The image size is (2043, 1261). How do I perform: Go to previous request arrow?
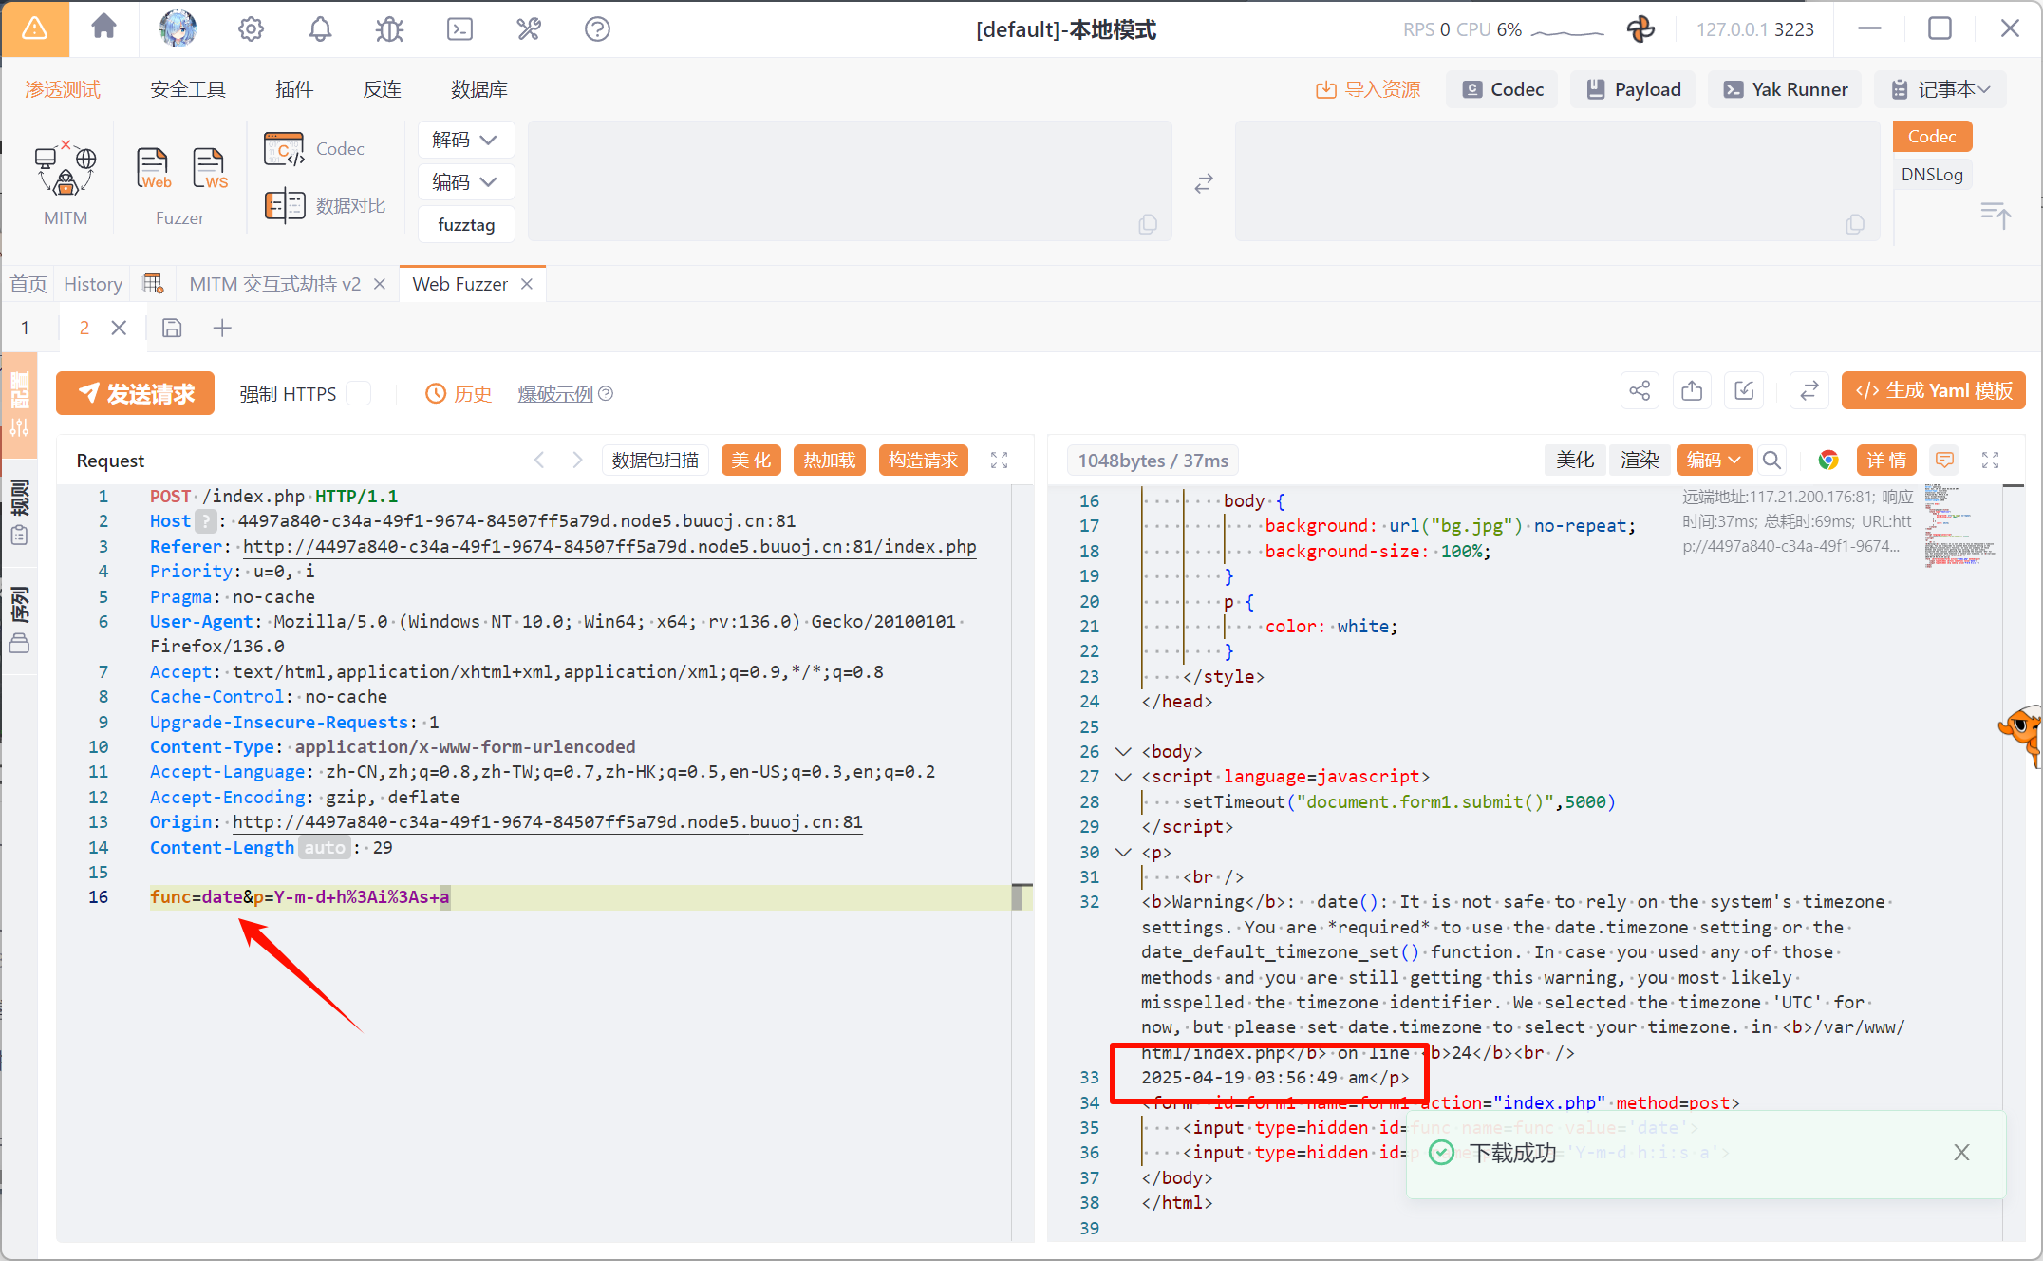coord(539,461)
